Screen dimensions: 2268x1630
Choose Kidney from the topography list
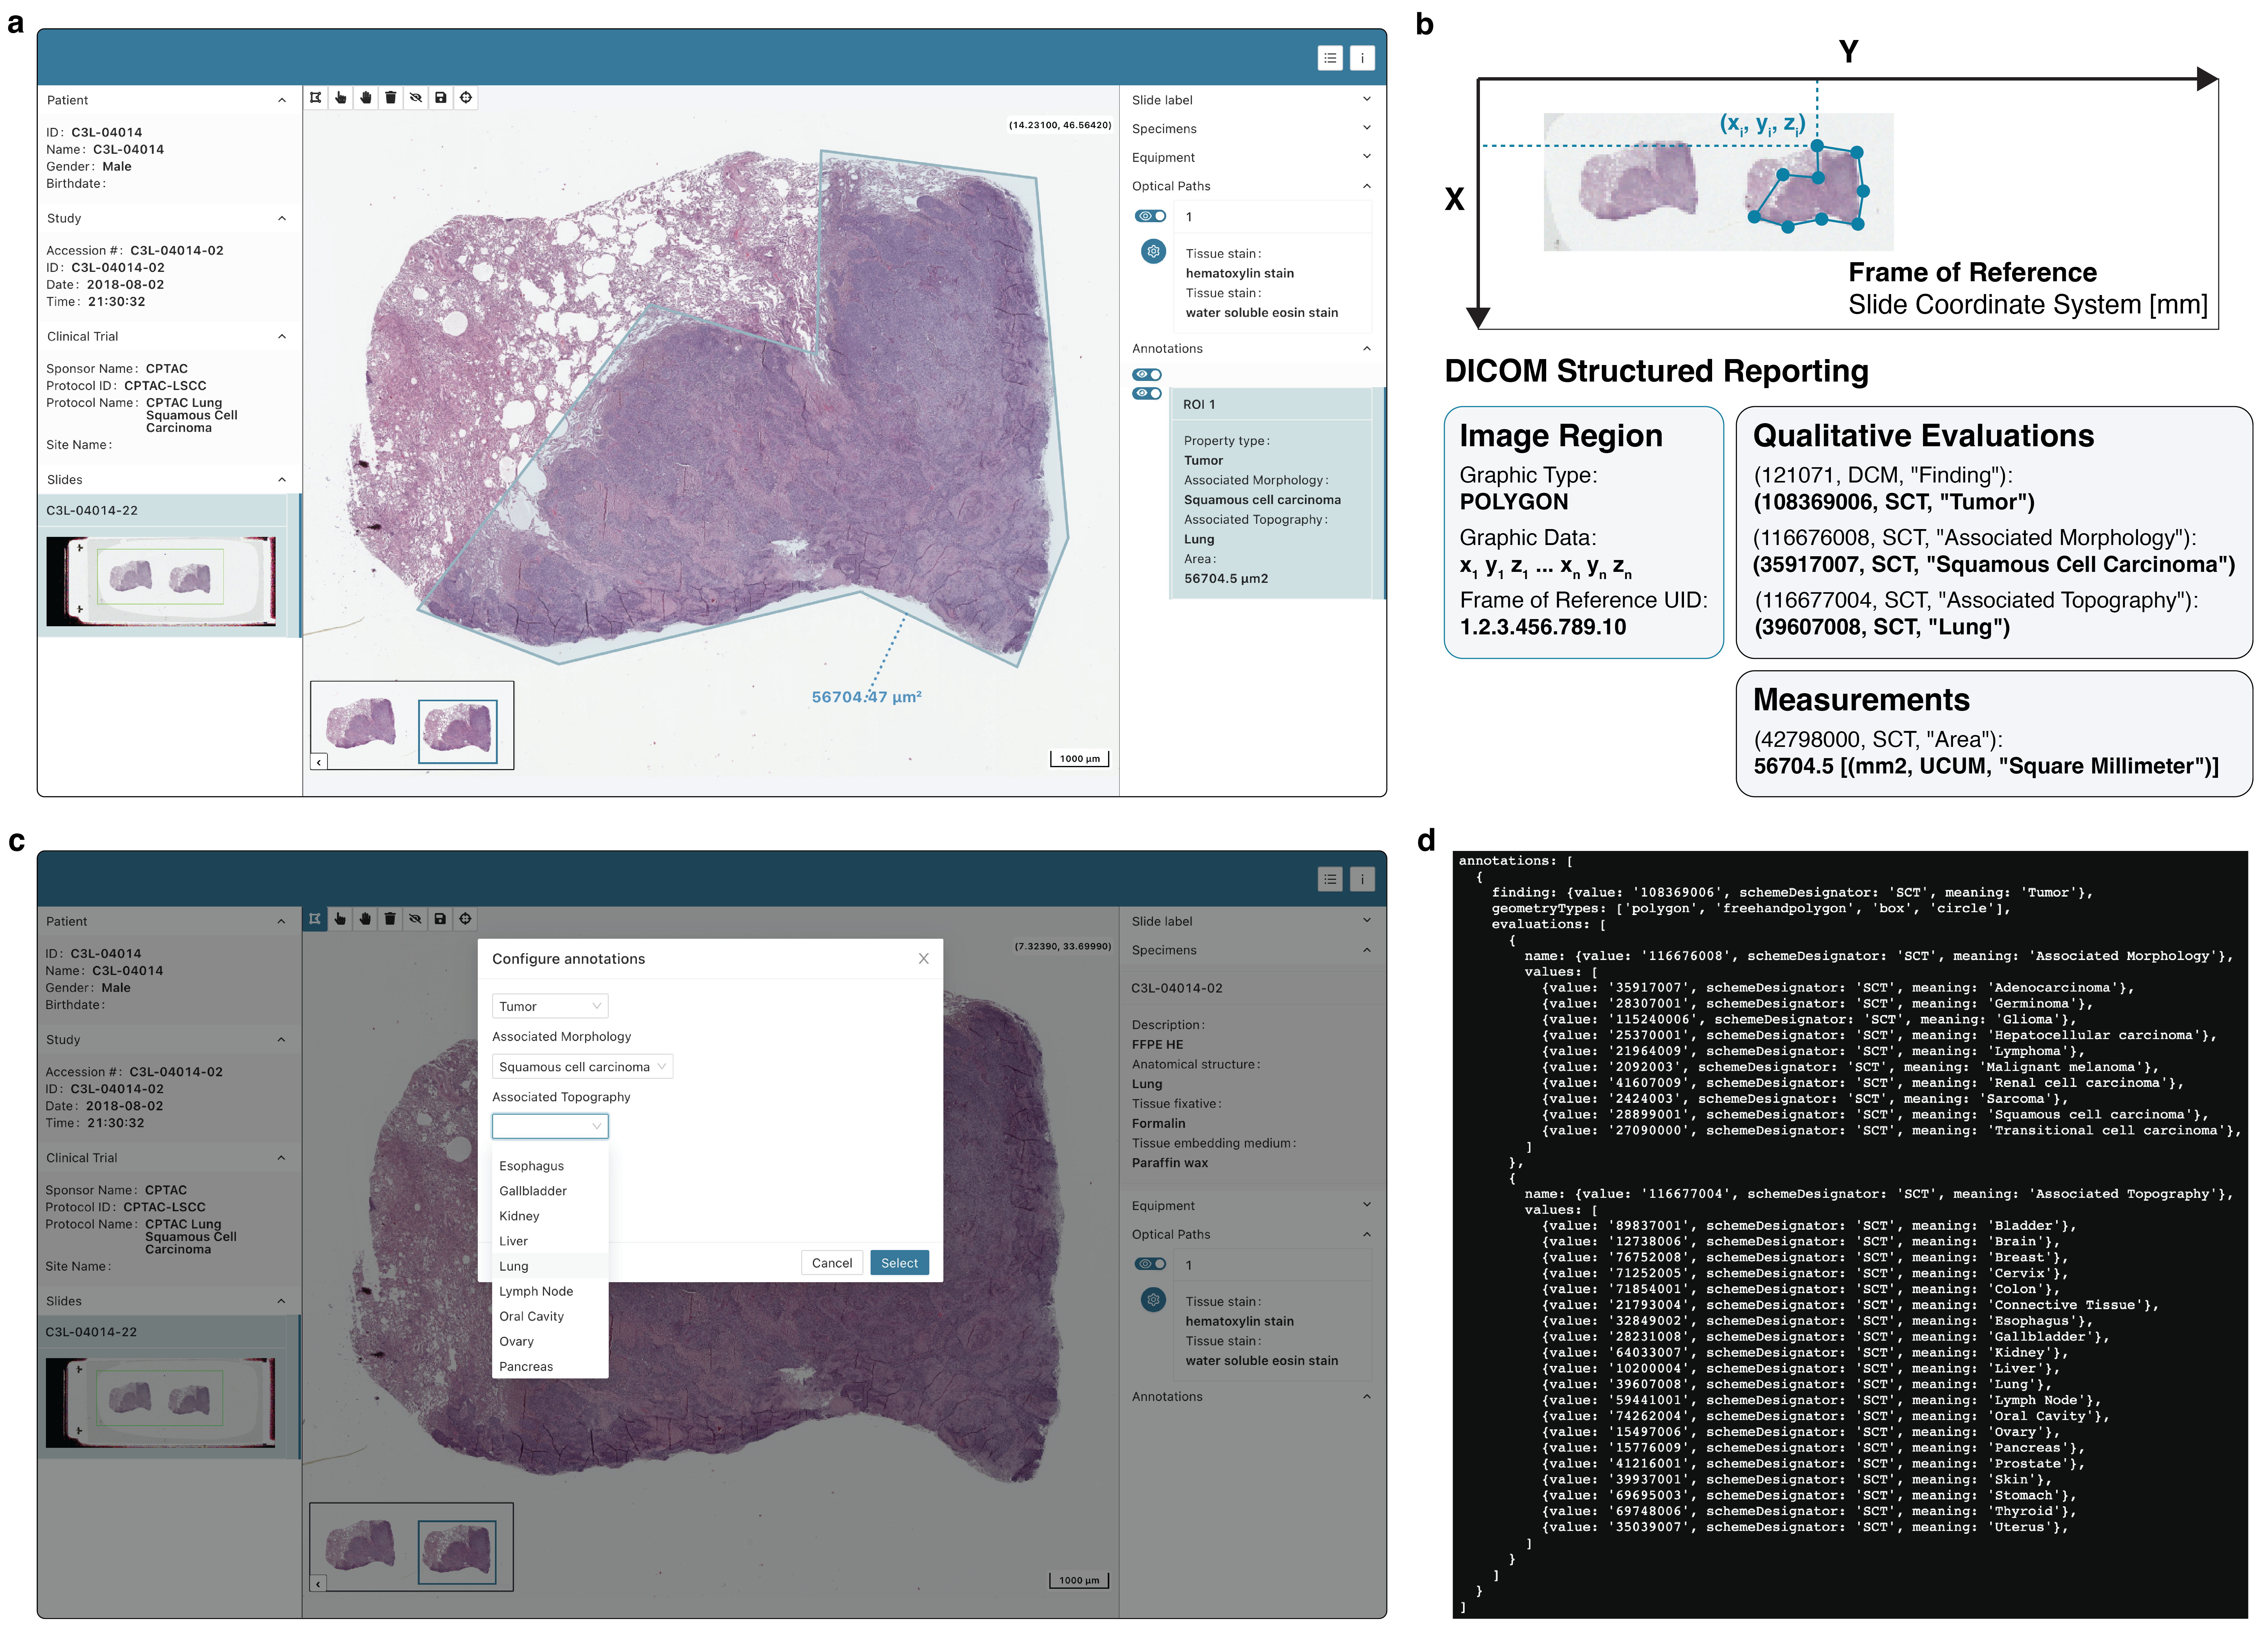click(550, 1216)
